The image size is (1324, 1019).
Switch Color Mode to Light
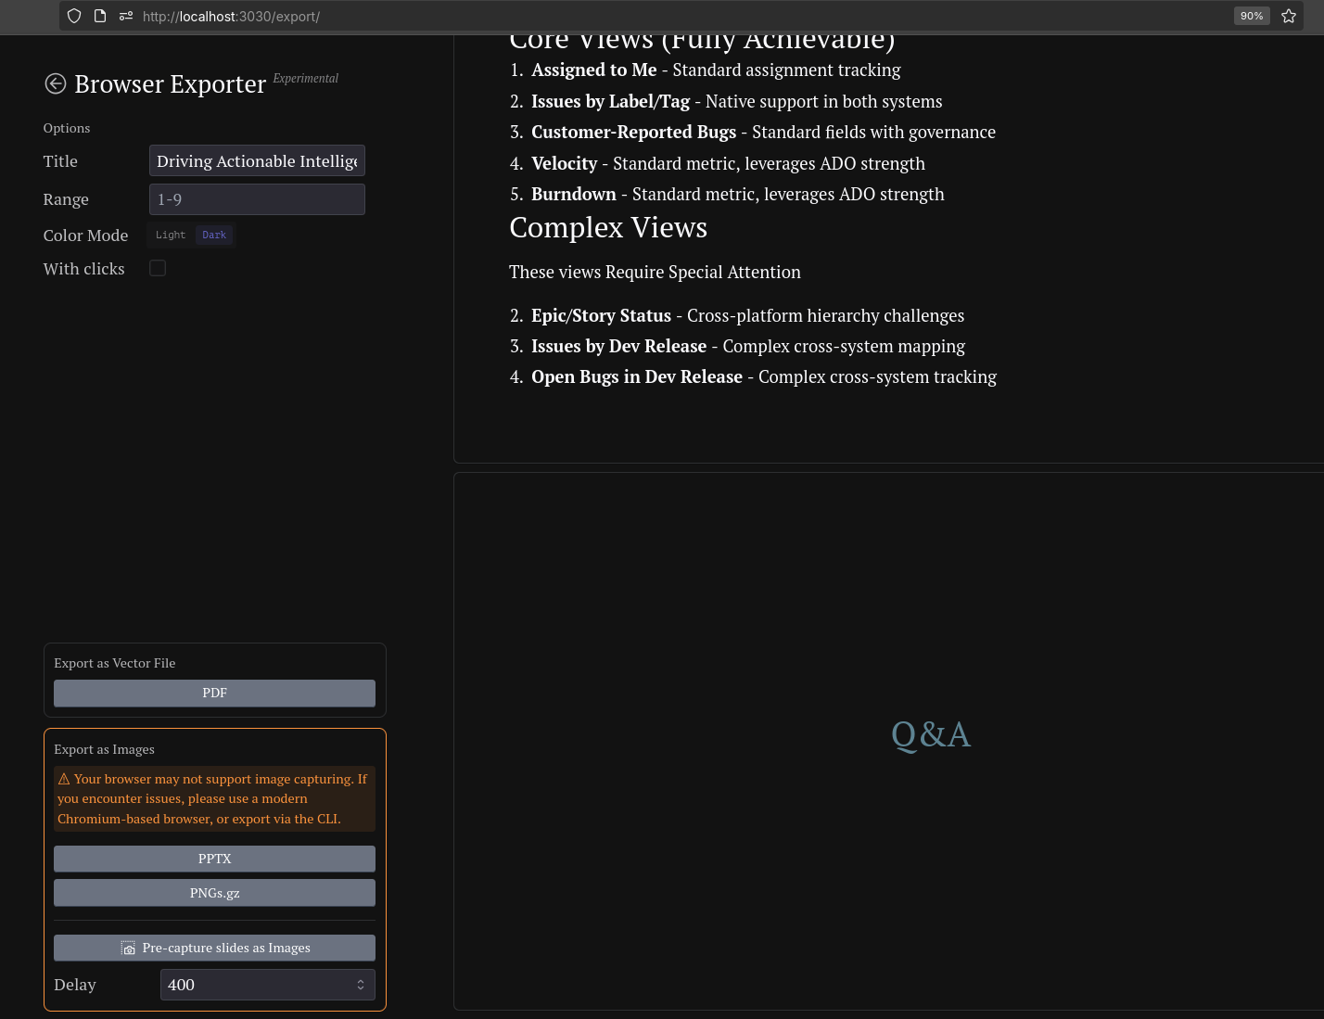coord(171,236)
